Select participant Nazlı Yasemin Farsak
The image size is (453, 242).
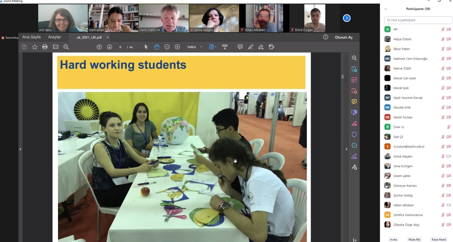416,98
